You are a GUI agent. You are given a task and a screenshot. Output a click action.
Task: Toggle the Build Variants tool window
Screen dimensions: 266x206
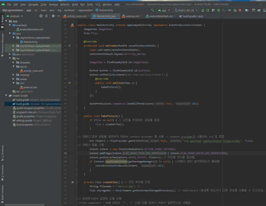[x=2, y=194]
